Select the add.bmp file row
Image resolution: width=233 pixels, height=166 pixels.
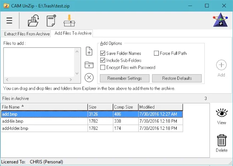[92, 114]
